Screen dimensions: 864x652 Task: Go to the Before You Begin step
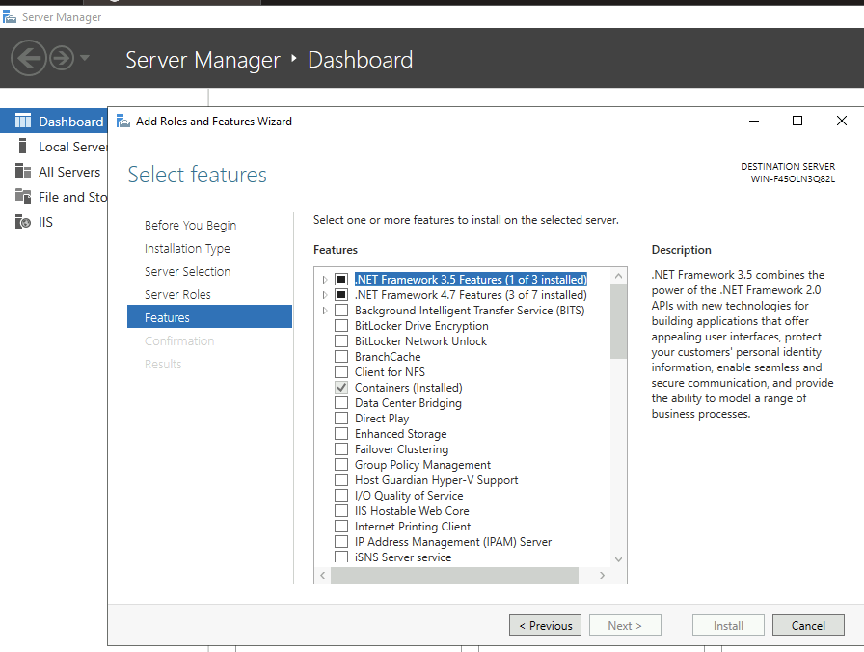tap(190, 225)
